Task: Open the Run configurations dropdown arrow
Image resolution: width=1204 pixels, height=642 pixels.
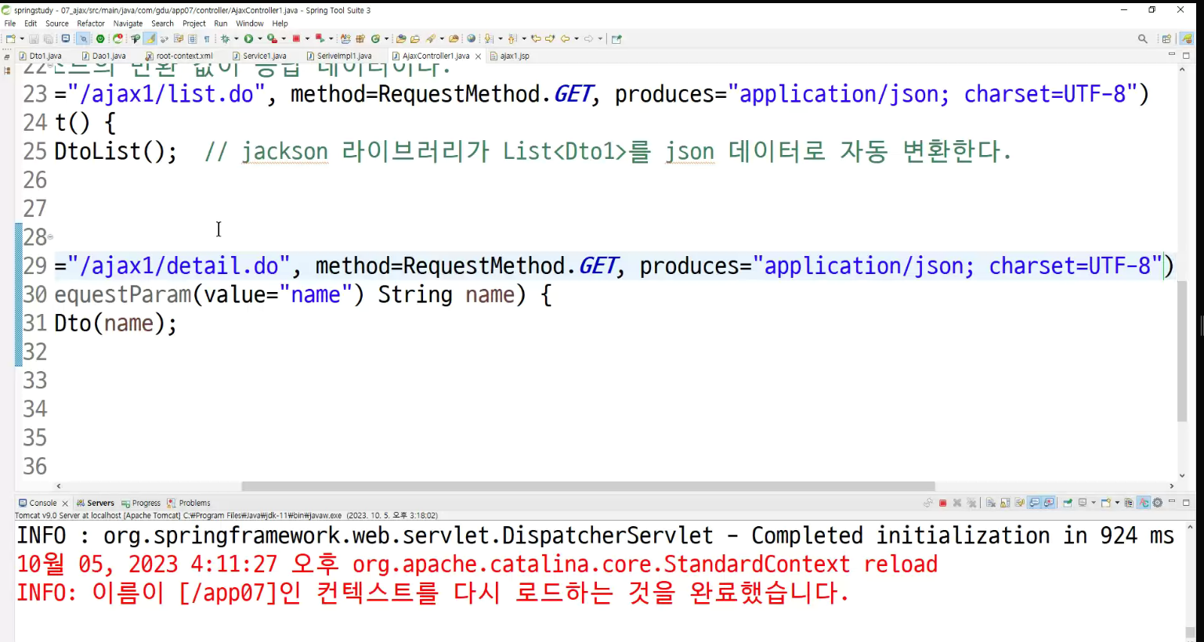Action: pos(260,38)
